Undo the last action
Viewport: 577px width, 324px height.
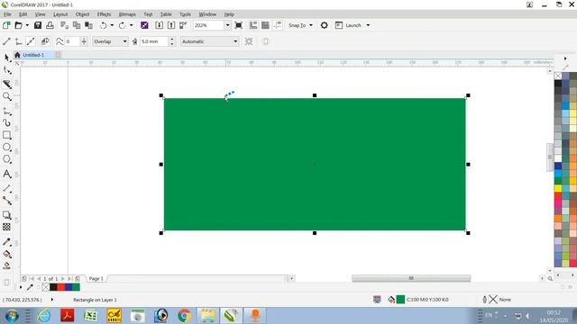(104, 25)
